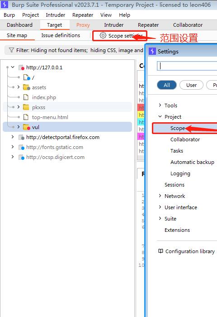Switch to the Proxy tab
Viewport: 217px width, 317px height.
[x=83, y=25]
